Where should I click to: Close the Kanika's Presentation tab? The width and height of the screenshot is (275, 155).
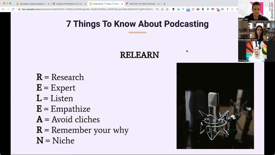point(85,4)
